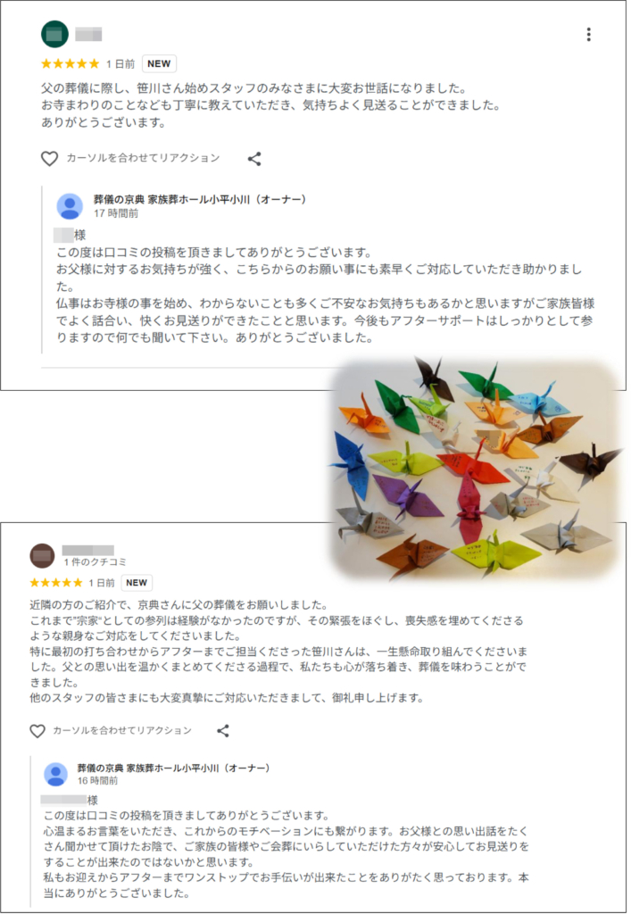
Task: Open second reviewer name above 1 件のクチコミ
Action: 88,550
